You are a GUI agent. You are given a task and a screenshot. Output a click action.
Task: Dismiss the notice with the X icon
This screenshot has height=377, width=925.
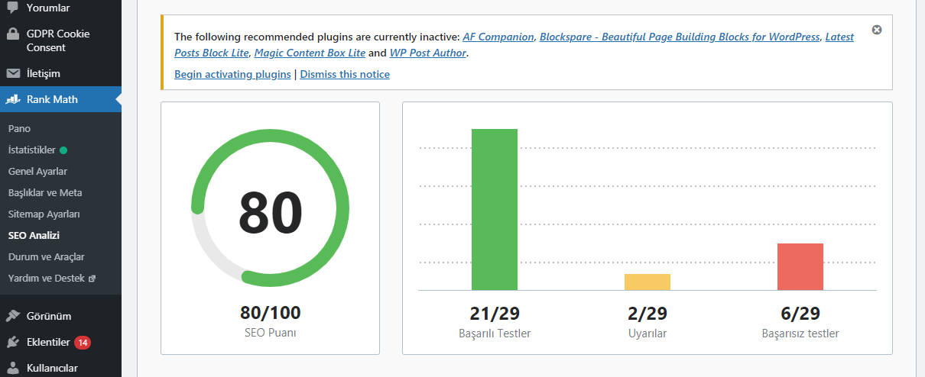(877, 30)
